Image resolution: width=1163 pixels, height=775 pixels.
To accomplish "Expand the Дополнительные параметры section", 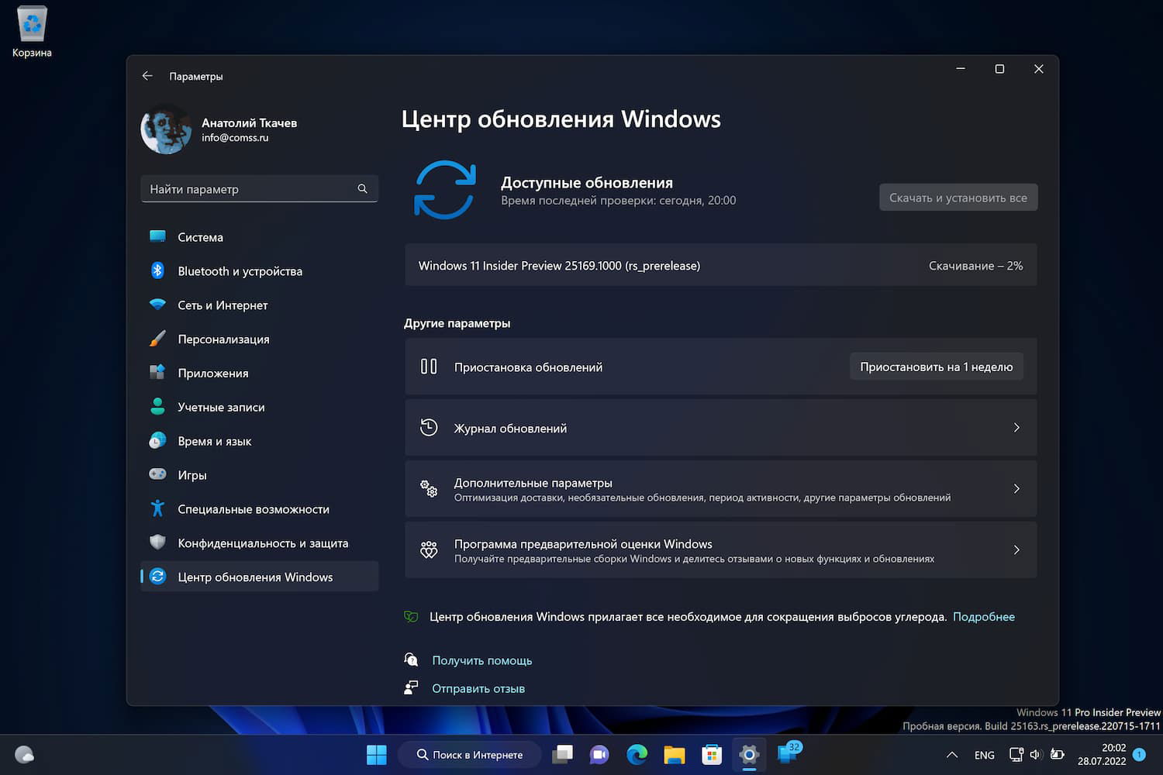I will click(1016, 488).
